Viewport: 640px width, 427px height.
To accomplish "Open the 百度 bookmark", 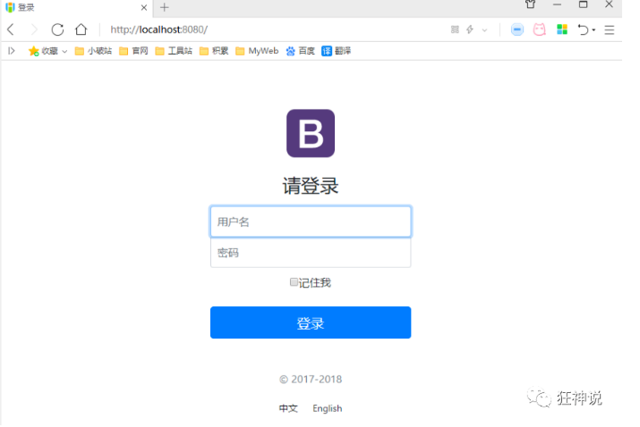I will [301, 51].
